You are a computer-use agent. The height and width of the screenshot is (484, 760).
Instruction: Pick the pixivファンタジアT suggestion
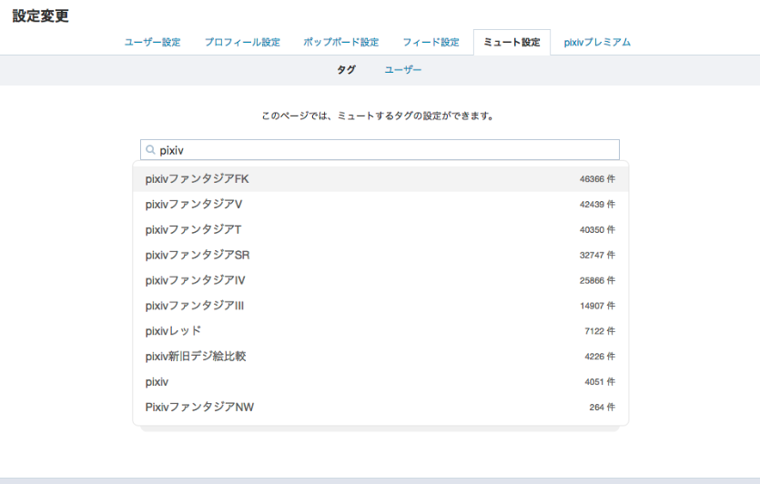[x=380, y=229]
